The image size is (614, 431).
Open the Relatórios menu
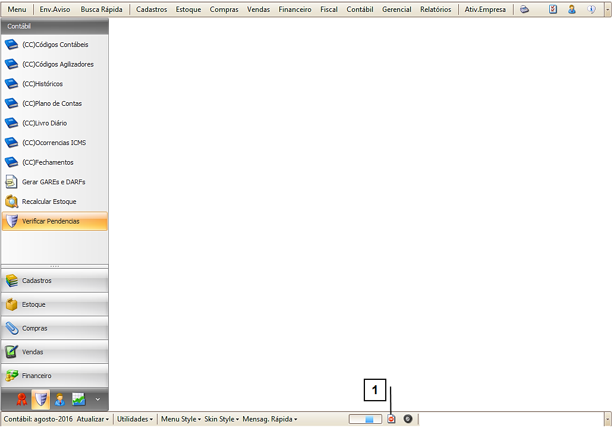coord(435,10)
